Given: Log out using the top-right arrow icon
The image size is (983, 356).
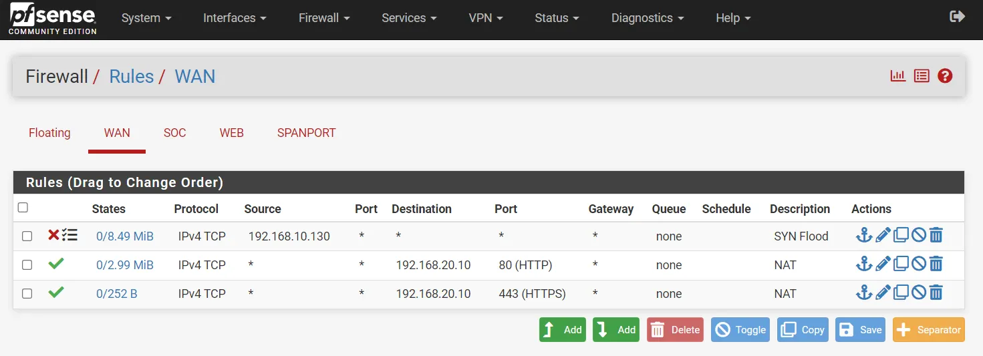Looking at the screenshot, I should [957, 17].
